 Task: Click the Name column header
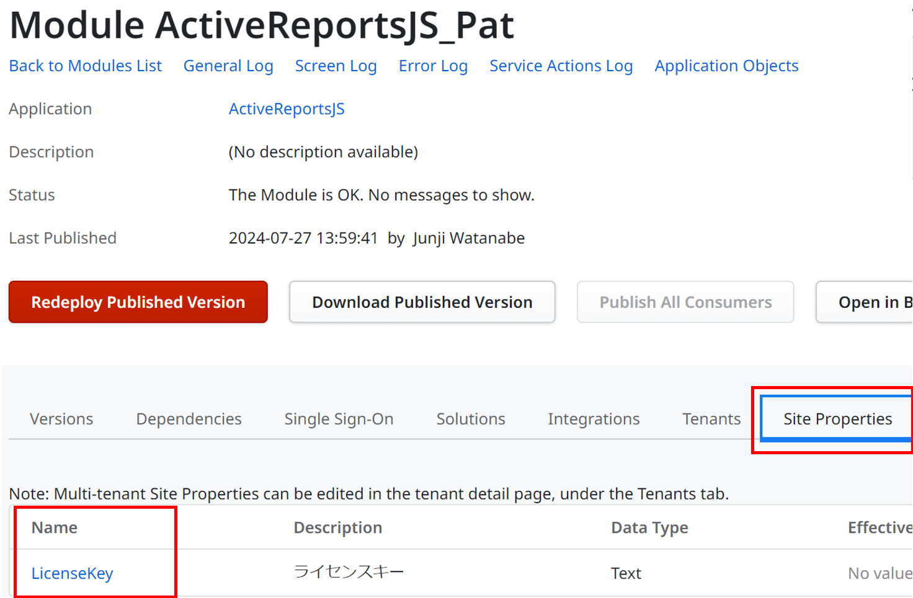pos(55,527)
